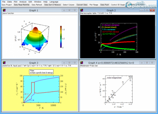Click Select Column toolbar button
This screenshot has width=158, height=114.
click(x=69, y=5)
